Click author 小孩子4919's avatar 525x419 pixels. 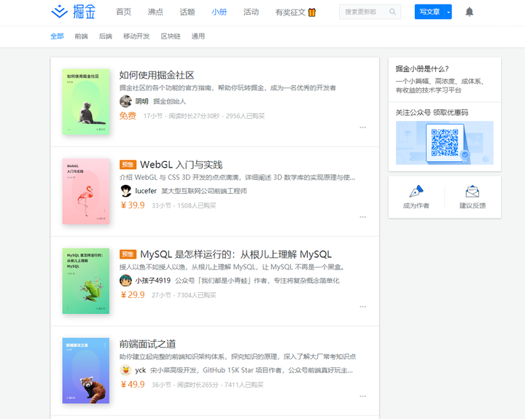pos(125,281)
